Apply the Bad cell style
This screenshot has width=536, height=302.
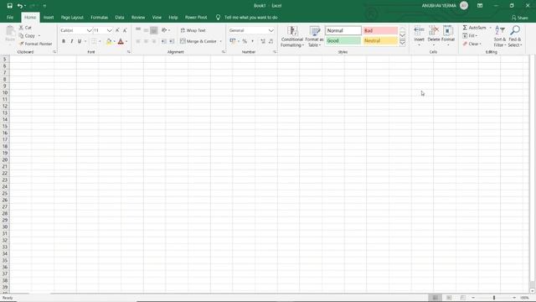pyautogui.click(x=380, y=30)
